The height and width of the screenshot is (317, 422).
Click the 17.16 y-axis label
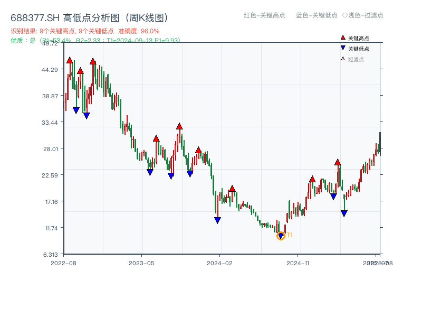click(51, 202)
